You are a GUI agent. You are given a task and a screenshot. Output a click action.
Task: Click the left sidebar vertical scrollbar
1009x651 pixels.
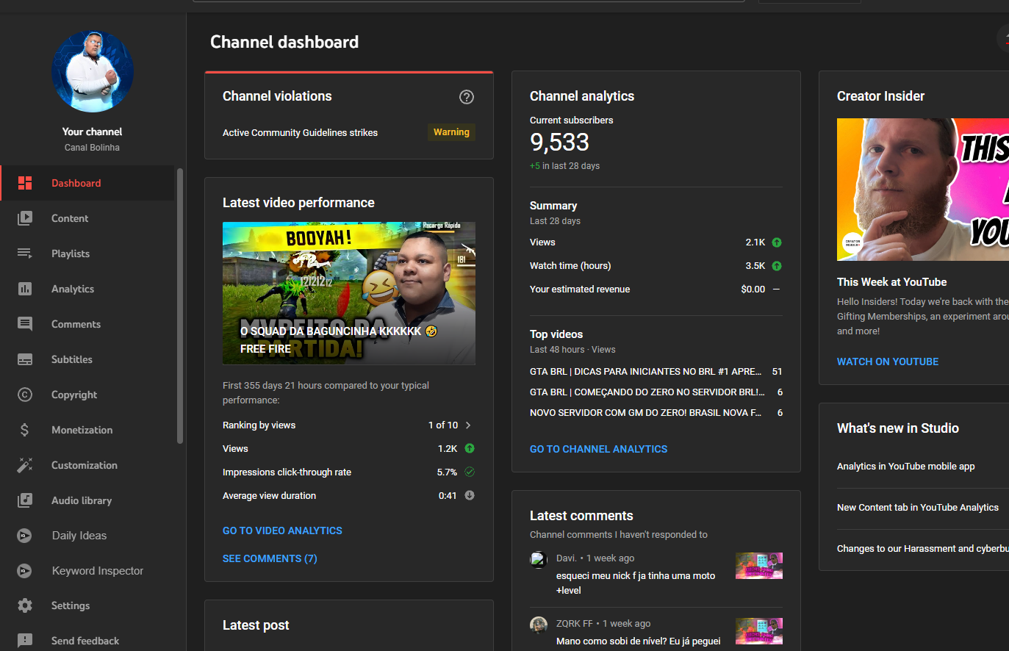tap(180, 306)
